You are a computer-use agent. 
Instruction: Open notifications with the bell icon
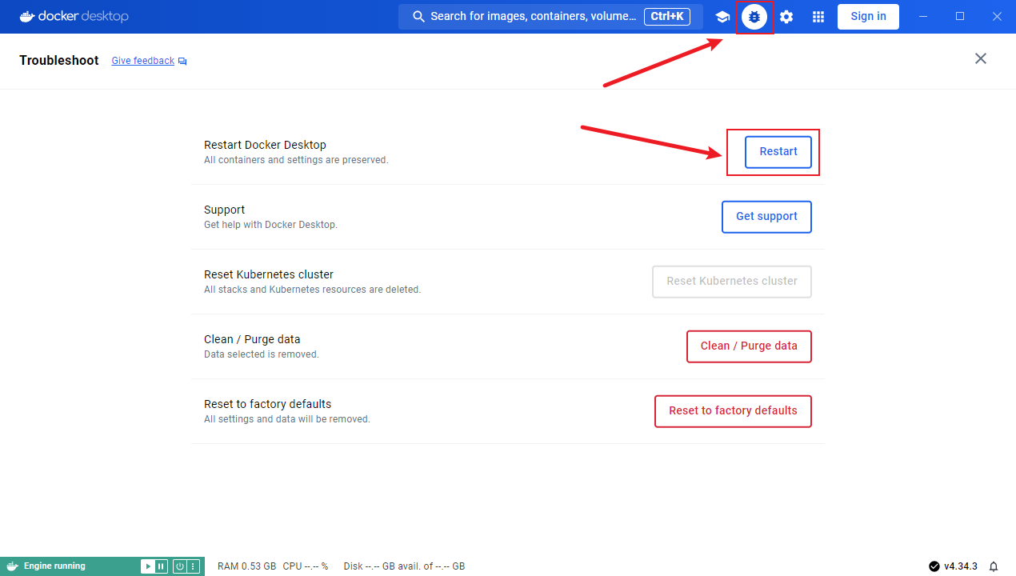994,566
